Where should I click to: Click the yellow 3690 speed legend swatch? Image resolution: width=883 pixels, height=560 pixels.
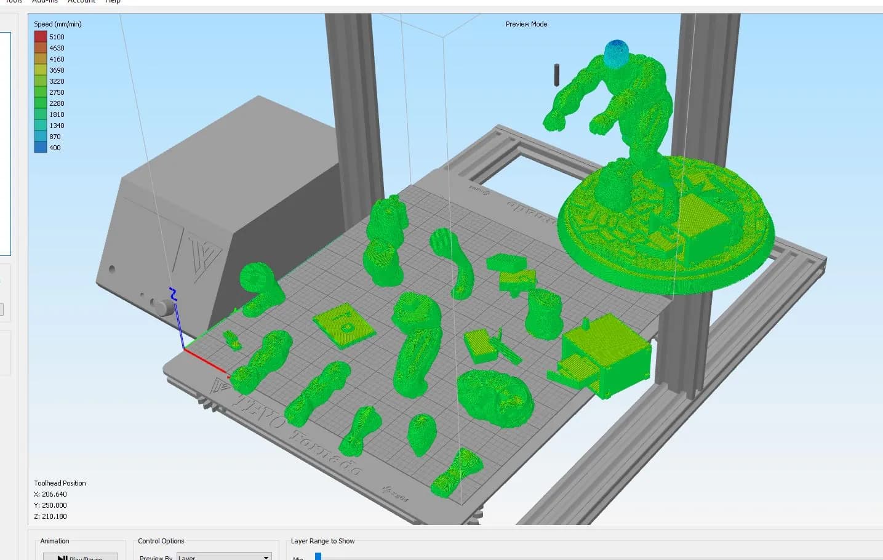41,70
